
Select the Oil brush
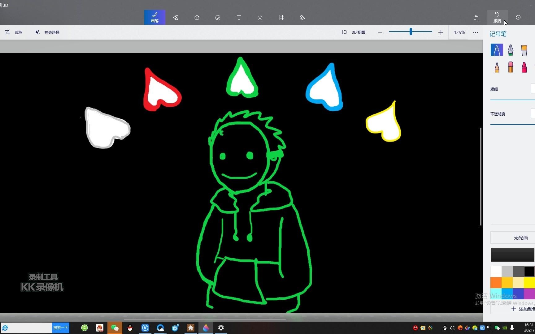(x=524, y=50)
